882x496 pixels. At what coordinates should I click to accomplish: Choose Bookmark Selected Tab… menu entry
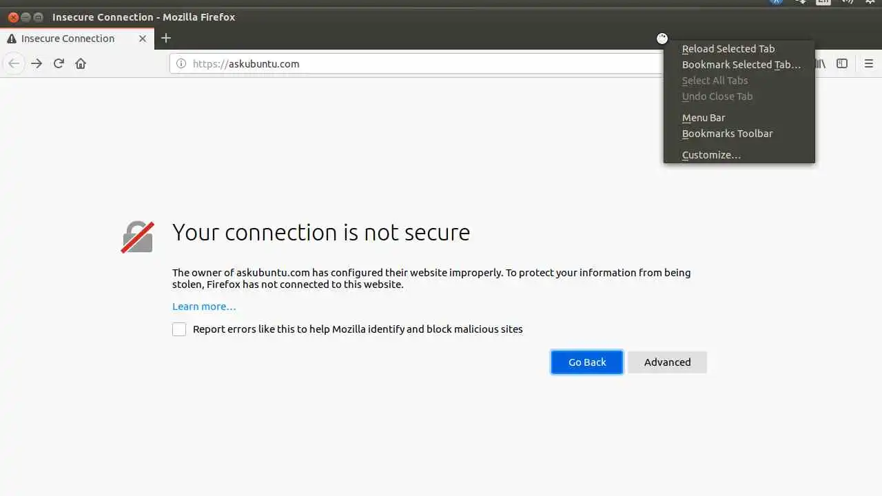[741, 65]
